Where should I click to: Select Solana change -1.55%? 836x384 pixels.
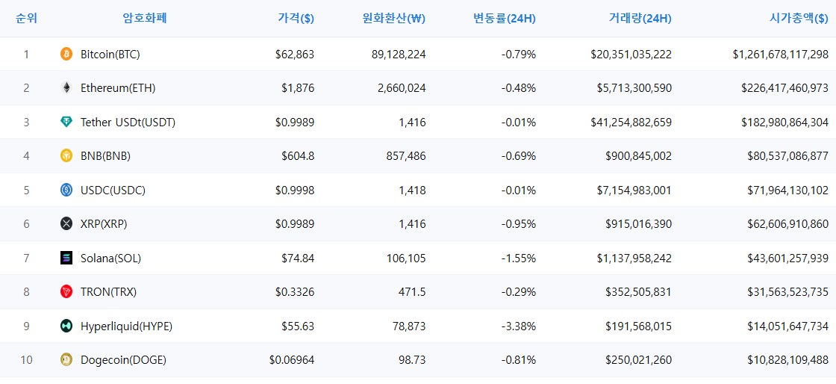pyautogui.click(x=519, y=258)
